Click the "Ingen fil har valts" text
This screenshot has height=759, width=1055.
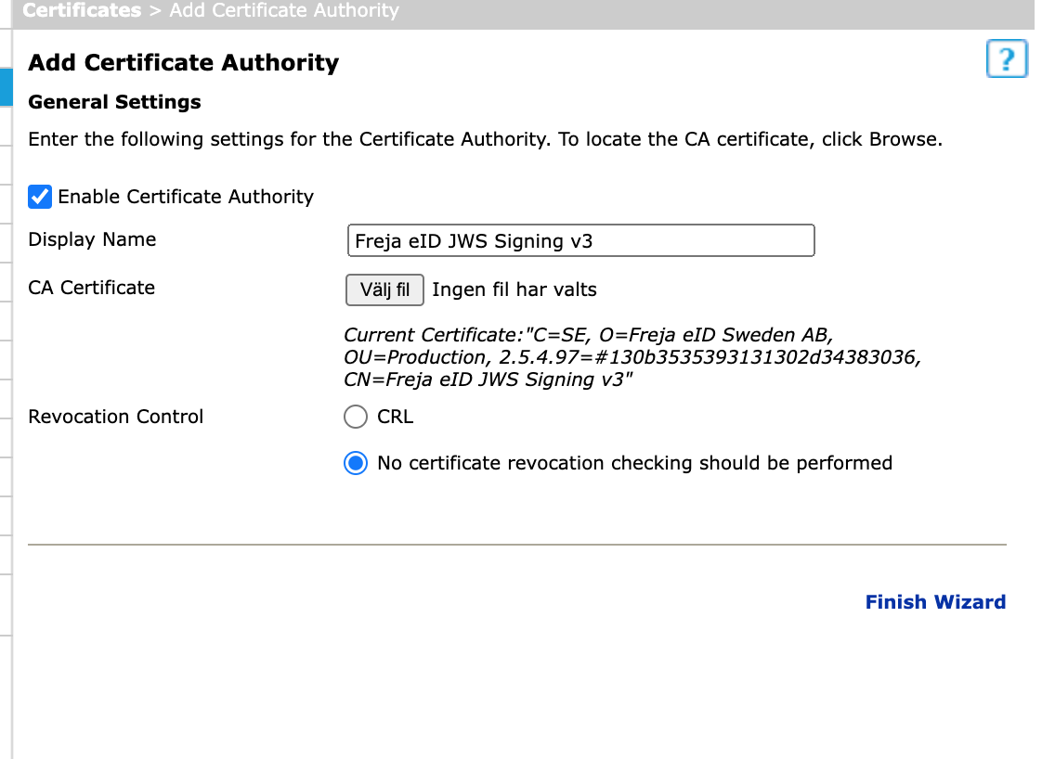[x=514, y=289]
